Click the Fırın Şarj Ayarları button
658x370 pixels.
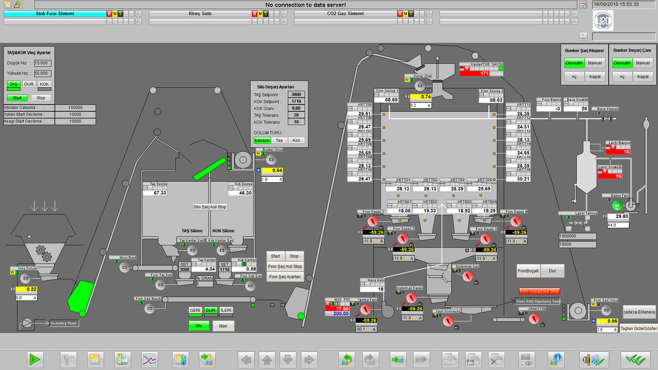tap(285, 277)
